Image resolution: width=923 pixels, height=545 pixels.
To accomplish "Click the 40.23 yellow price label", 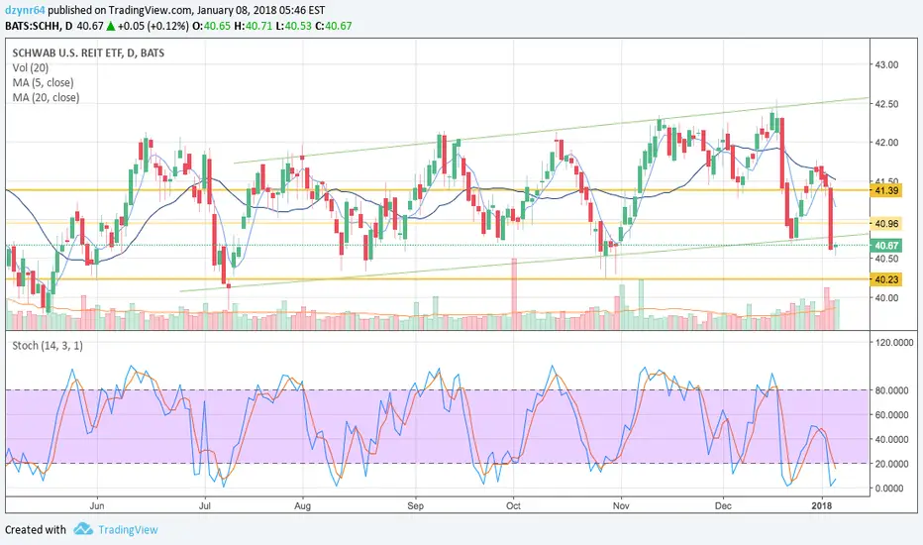I will click(x=886, y=279).
